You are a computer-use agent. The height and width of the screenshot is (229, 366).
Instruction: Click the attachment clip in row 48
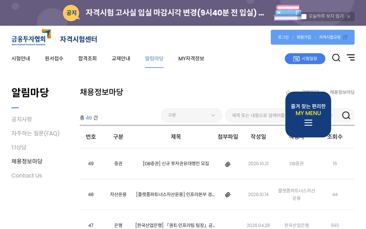228,194
